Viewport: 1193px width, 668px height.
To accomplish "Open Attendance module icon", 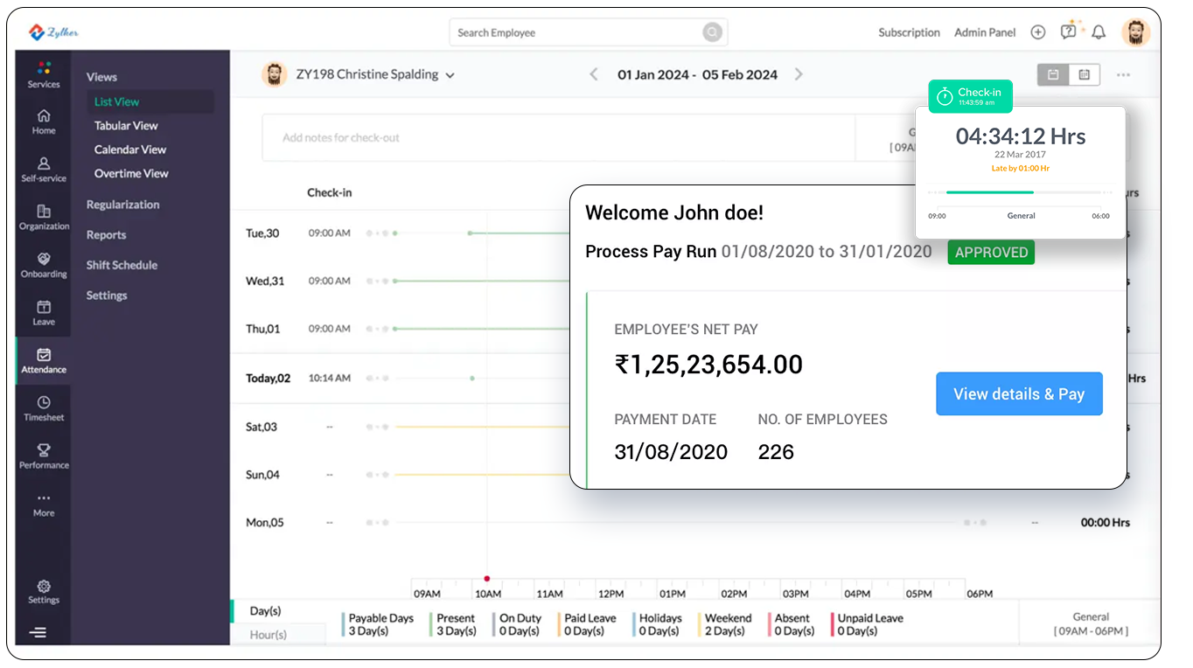I will point(44,354).
